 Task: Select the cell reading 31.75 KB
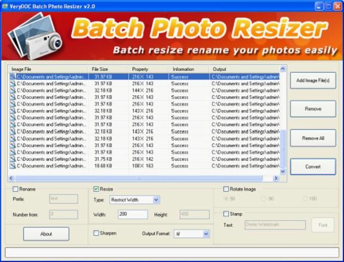(x=103, y=159)
